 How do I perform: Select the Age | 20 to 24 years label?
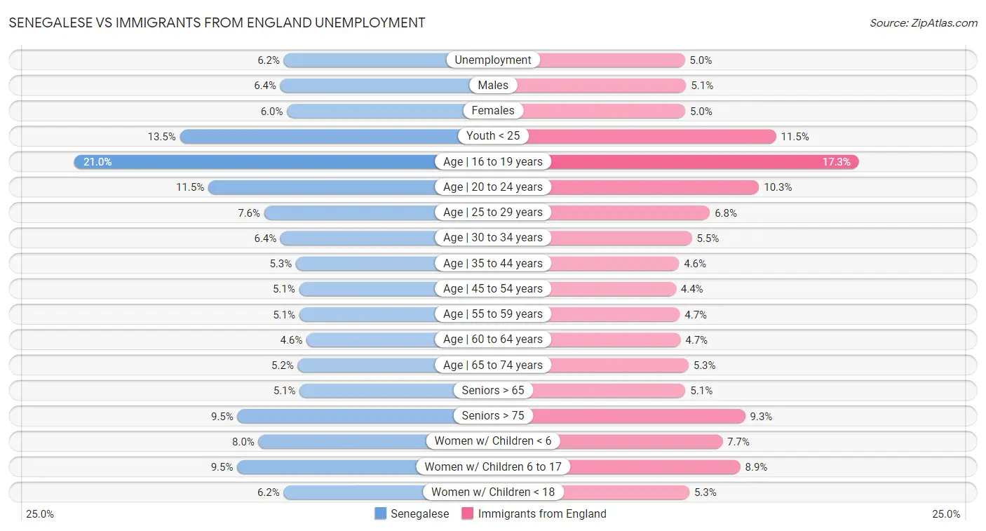[493, 187]
